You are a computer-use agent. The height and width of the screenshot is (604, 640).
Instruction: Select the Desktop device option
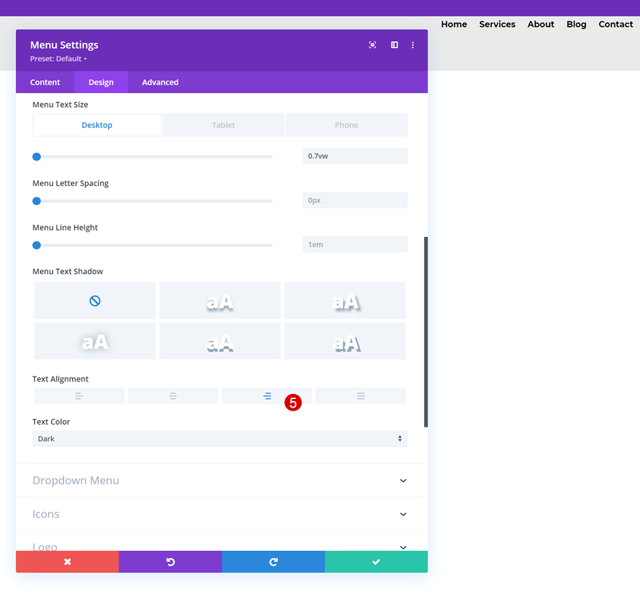(97, 125)
